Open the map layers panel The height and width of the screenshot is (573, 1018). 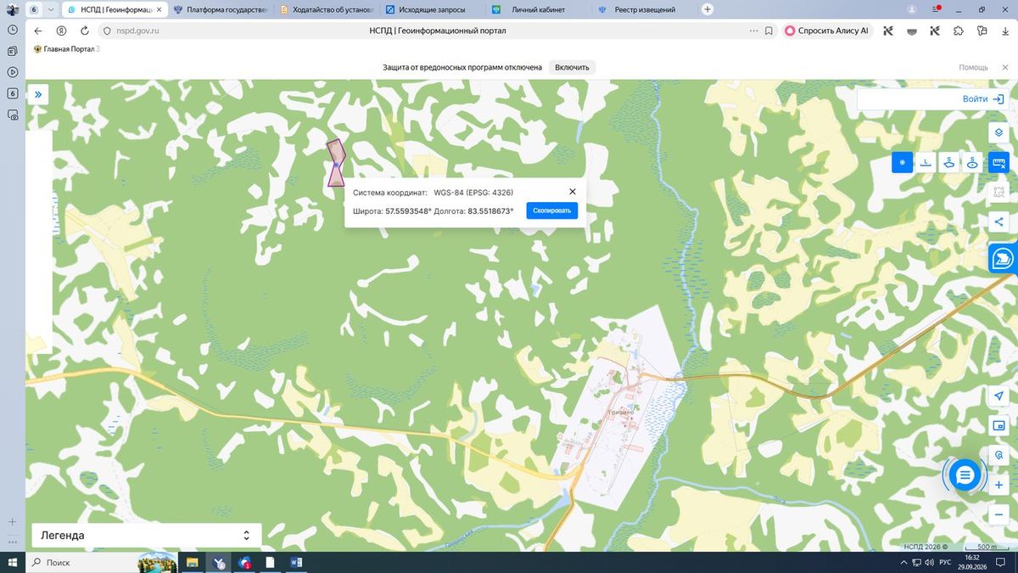point(998,132)
